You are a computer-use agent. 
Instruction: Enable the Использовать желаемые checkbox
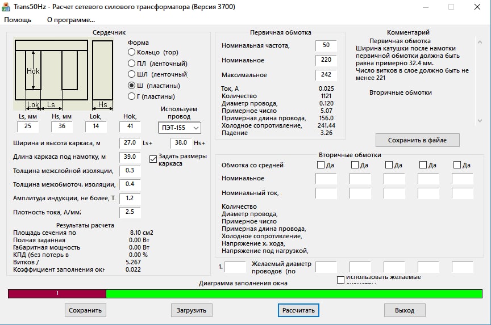[341, 280]
